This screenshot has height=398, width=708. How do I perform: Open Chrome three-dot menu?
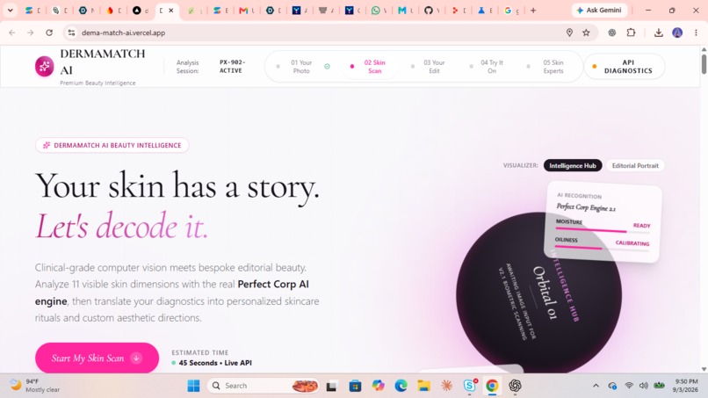(696, 33)
